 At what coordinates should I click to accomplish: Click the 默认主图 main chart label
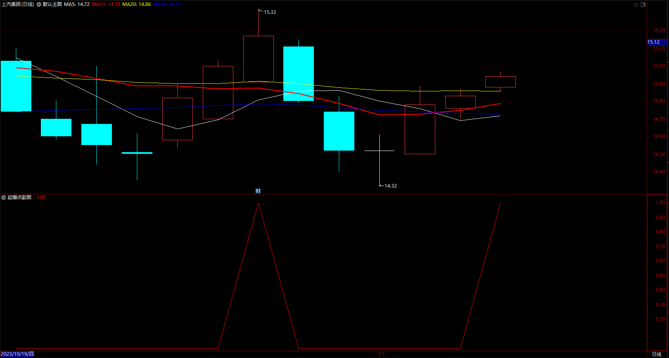pyautogui.click(x=52, y=4)
